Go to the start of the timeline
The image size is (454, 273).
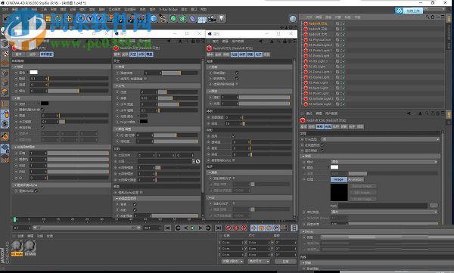coord(168,228)
